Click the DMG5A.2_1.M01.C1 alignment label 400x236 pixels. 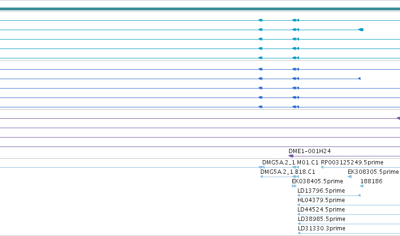[x=290, y=163]
